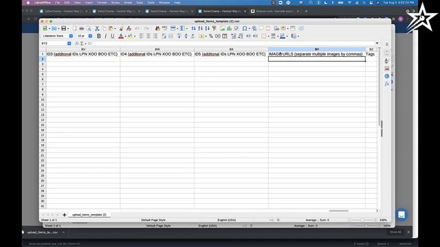Image resolution: width=440 pixels, height=247 pixels.
Task: Open the LibreOffice application menu
Action: [x=43, y=3]
